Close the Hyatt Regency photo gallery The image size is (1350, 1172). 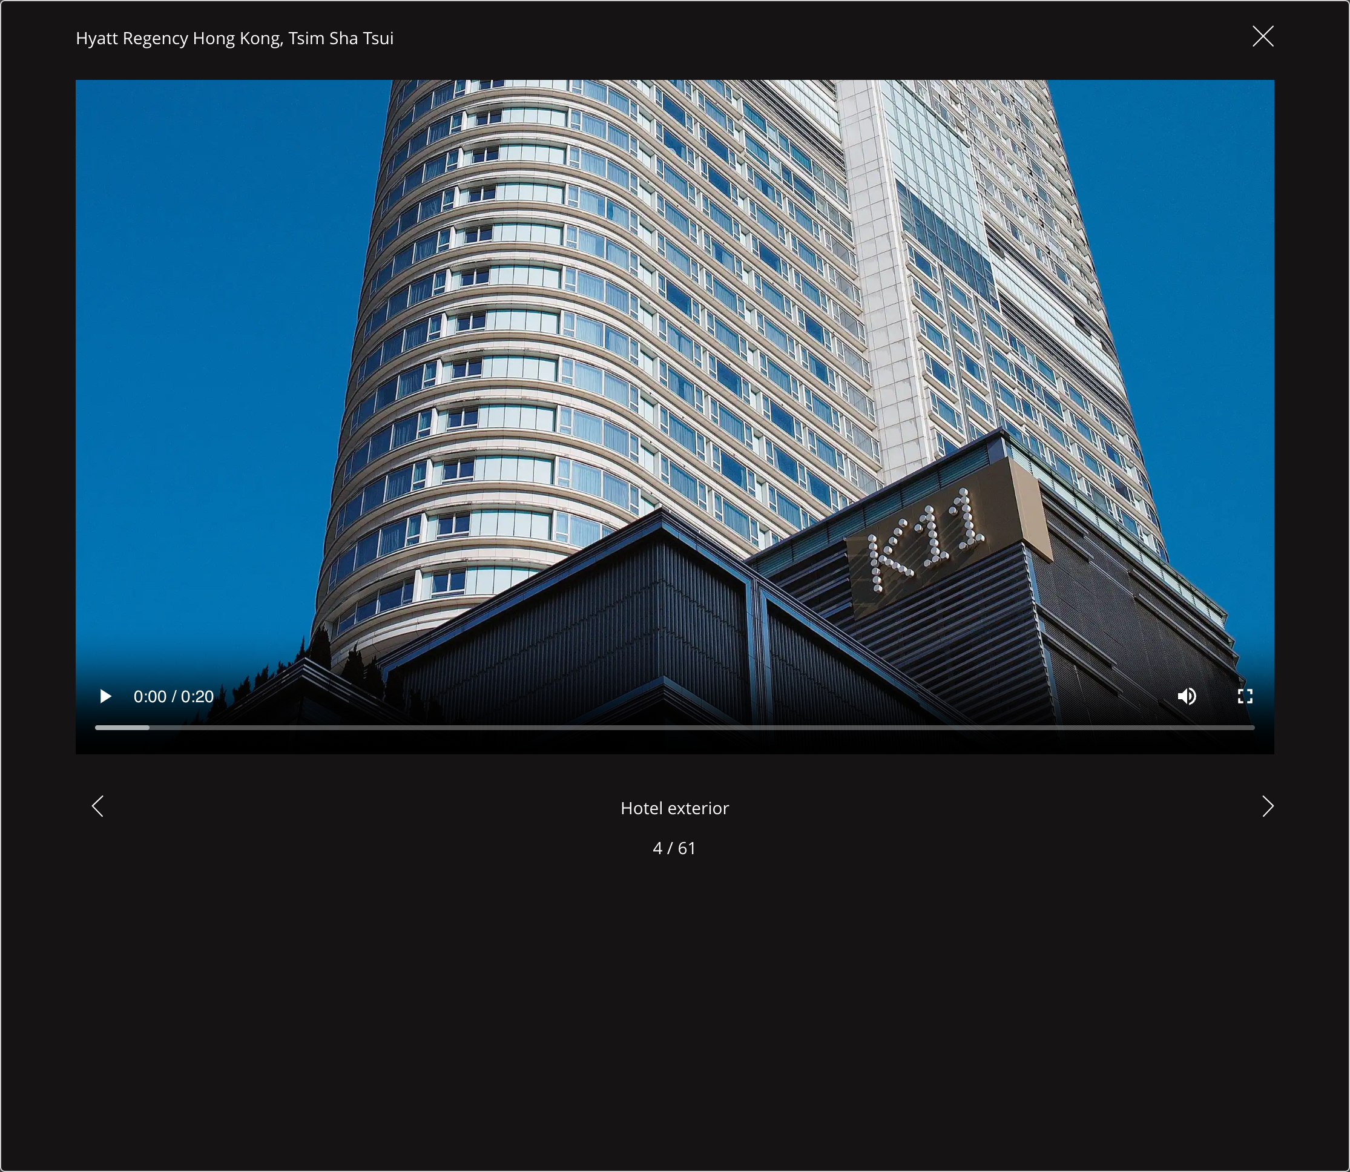click(1262, 36)
